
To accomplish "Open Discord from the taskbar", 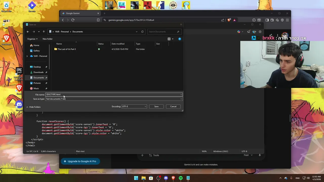I will point(166,178).
